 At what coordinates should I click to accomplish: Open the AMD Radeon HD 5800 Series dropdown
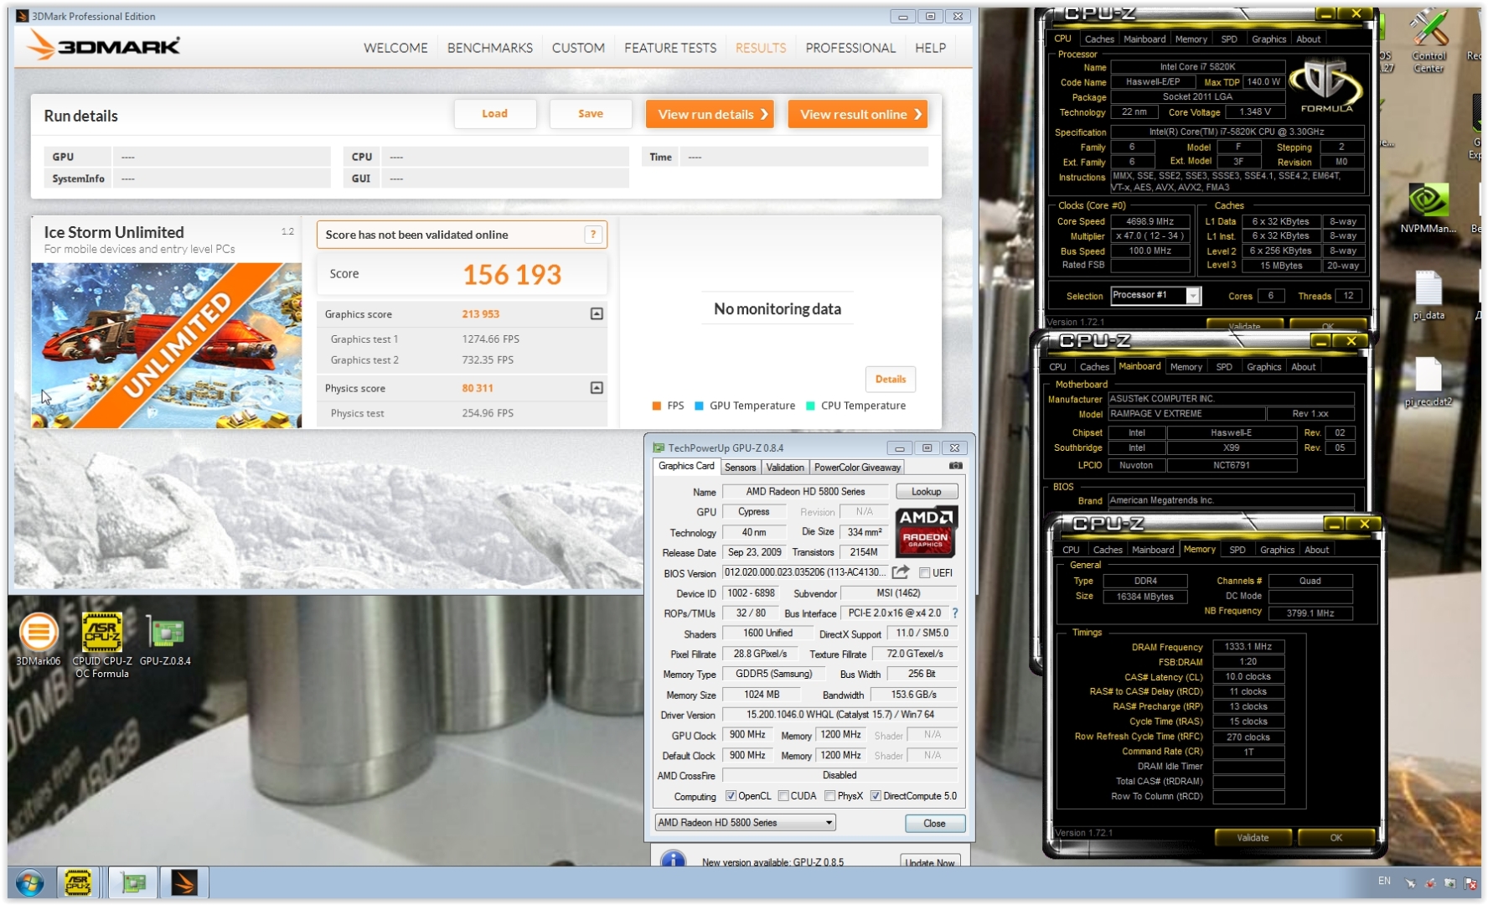745,823
